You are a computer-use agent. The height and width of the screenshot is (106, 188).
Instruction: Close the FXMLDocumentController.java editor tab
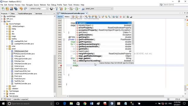click(x=87, y=13)
